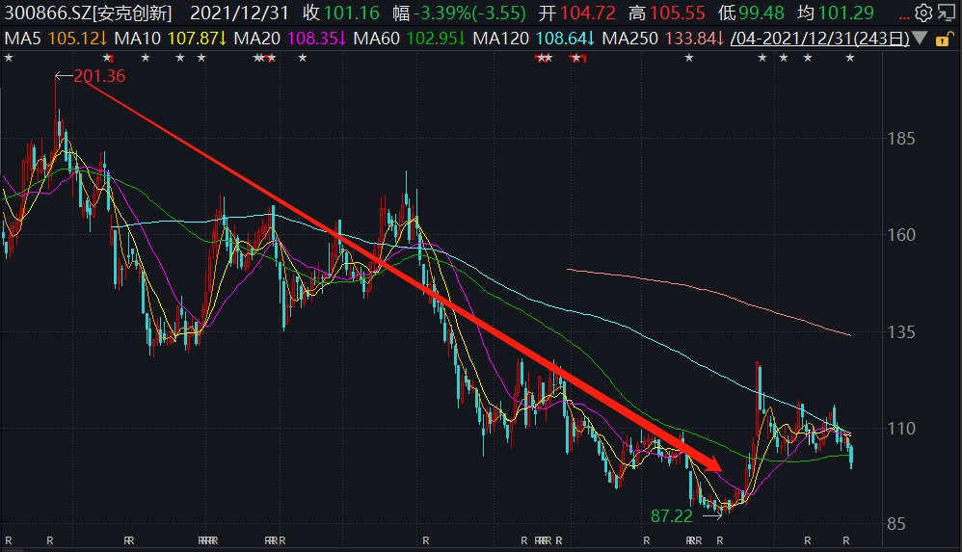Select the MA20 108.35 indicator label
Screen dimensions: 962x552
tap(290, 39)
